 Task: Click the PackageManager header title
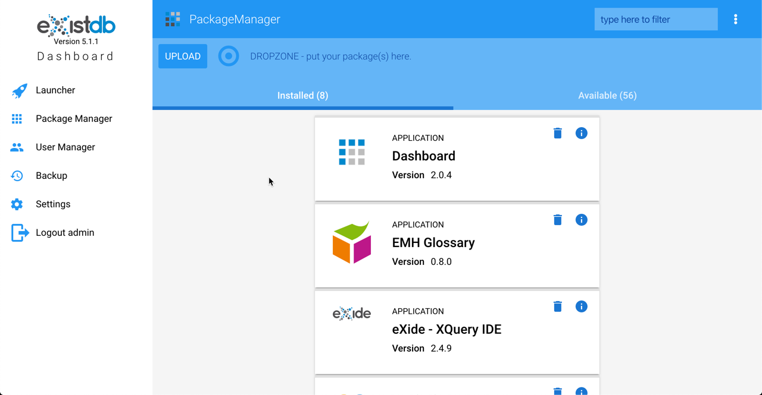tap(235, 20)
